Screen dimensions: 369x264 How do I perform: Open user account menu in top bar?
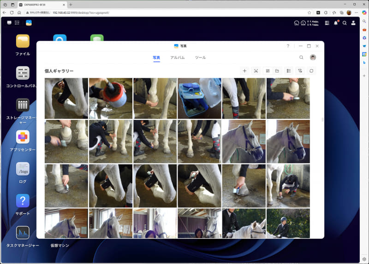[x=353, y=23]
